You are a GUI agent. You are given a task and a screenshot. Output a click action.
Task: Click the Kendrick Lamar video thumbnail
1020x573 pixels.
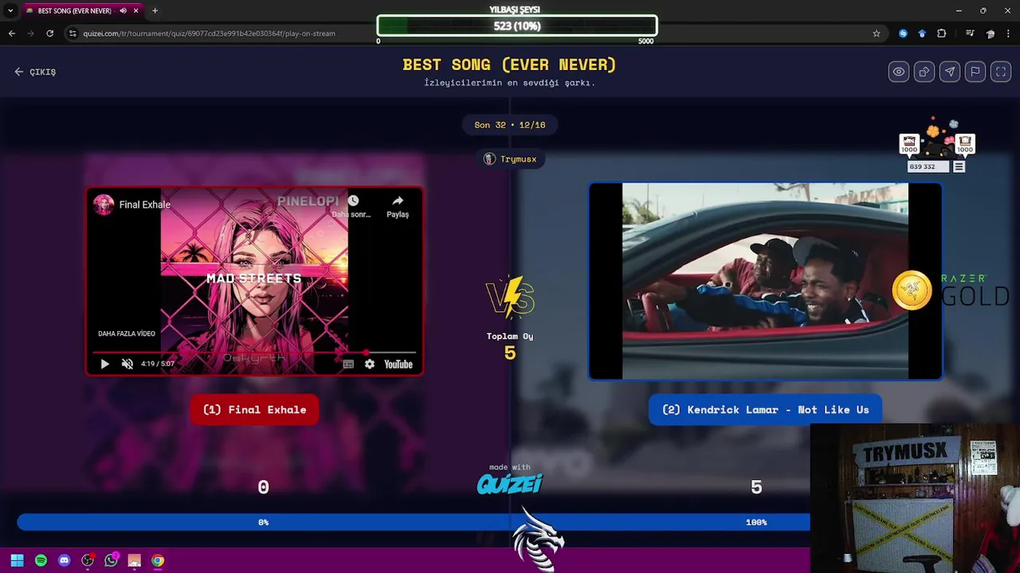765,282
